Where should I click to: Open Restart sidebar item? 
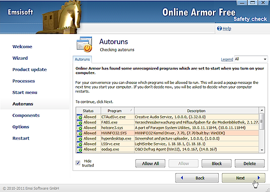pos(21,138)
